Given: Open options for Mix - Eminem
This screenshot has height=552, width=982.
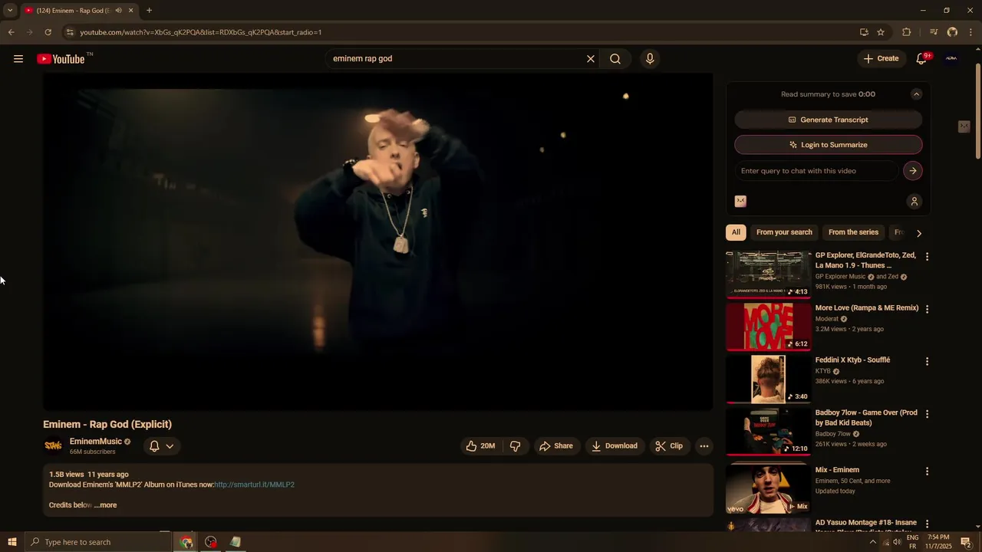Looking at the screenshot, I should click(927, 472).
